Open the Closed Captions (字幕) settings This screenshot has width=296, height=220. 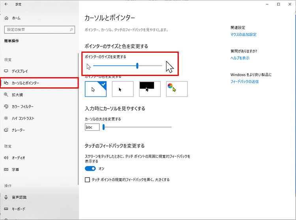(x=15, y=170)
